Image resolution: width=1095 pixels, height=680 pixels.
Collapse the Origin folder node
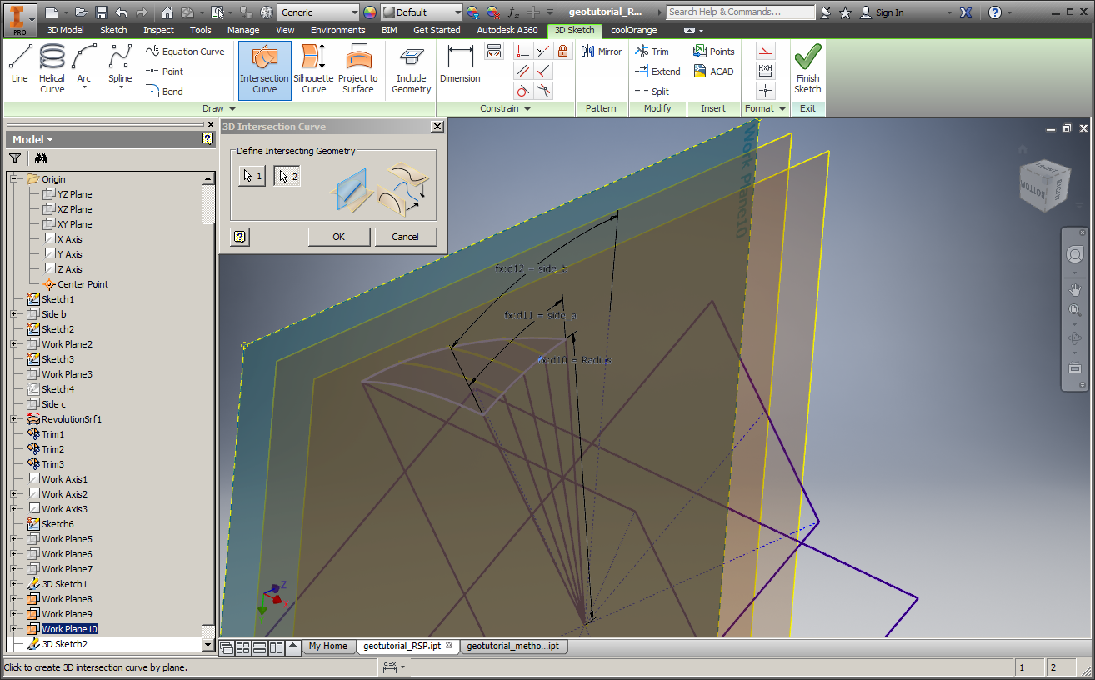pyautogui.click(x=14, y=179)
